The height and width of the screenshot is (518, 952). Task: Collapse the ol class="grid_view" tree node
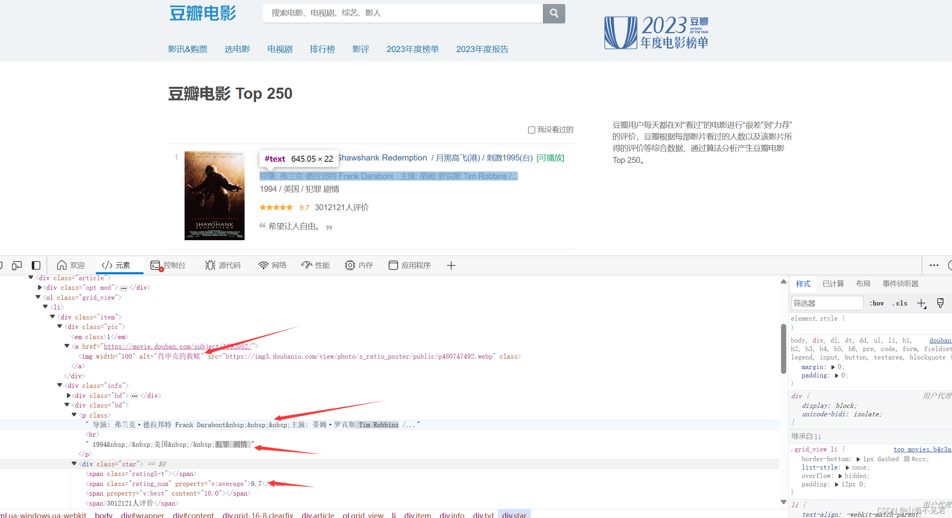click(37, 297)
